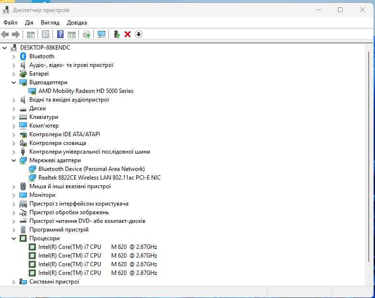Click the Enable device green arrow icon
375x298 pixels.
coord(116,34)
